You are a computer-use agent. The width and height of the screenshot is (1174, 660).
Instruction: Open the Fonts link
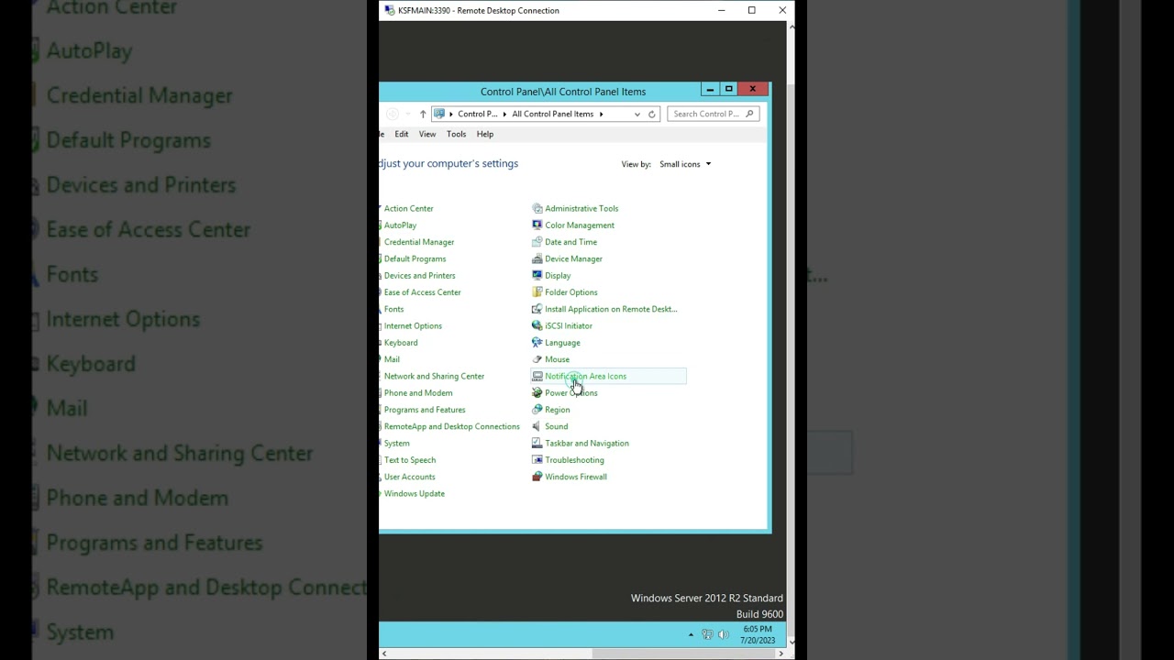pos(394,309)
